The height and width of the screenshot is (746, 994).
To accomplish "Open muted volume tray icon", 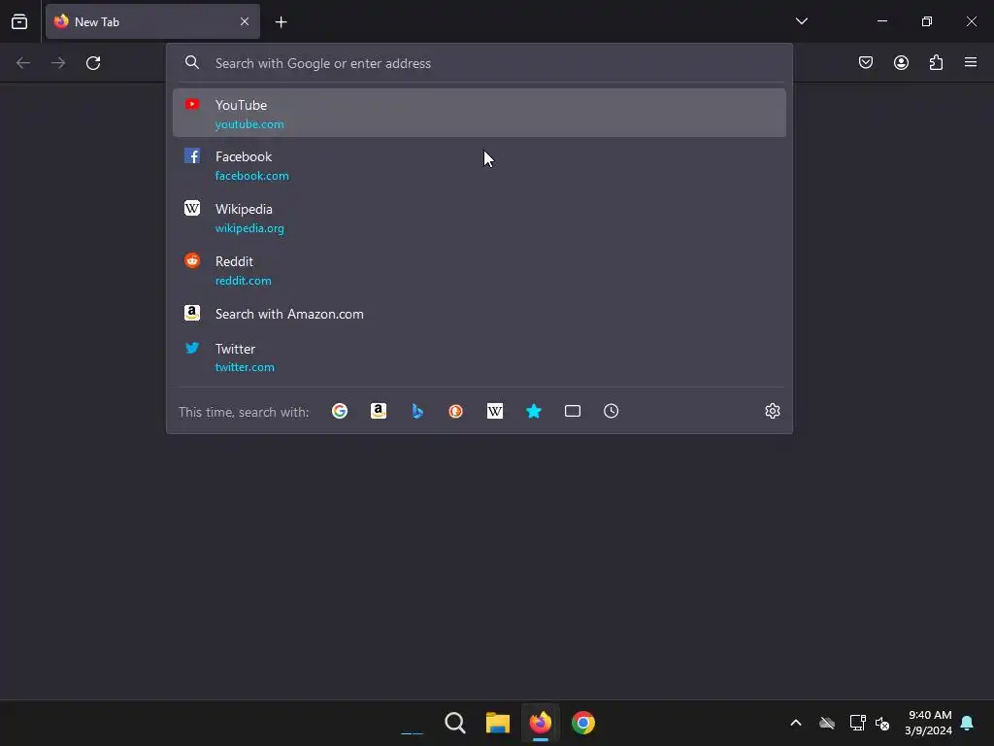I will tap(882, 723).
